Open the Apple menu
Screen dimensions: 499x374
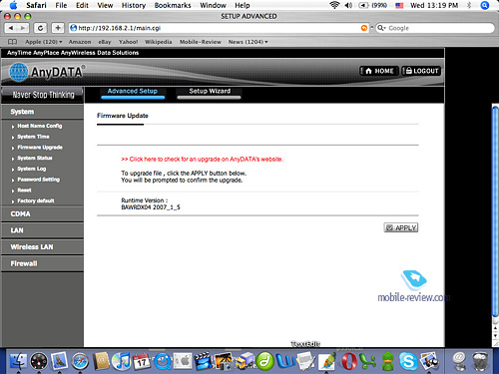click(x=14, y=5)
